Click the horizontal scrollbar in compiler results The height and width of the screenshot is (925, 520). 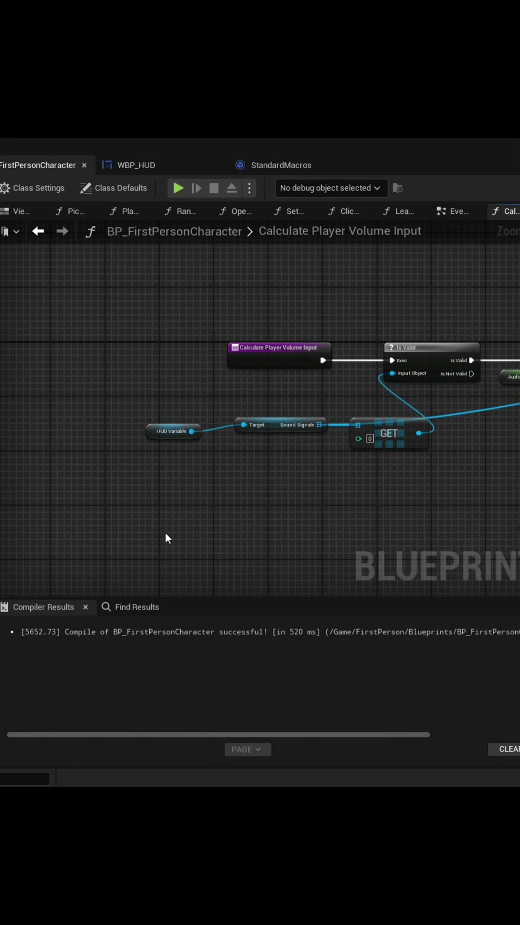218,735
